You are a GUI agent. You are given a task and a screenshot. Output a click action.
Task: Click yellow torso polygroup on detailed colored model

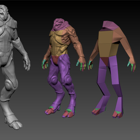pyautogui.click(x=57, y=43)
